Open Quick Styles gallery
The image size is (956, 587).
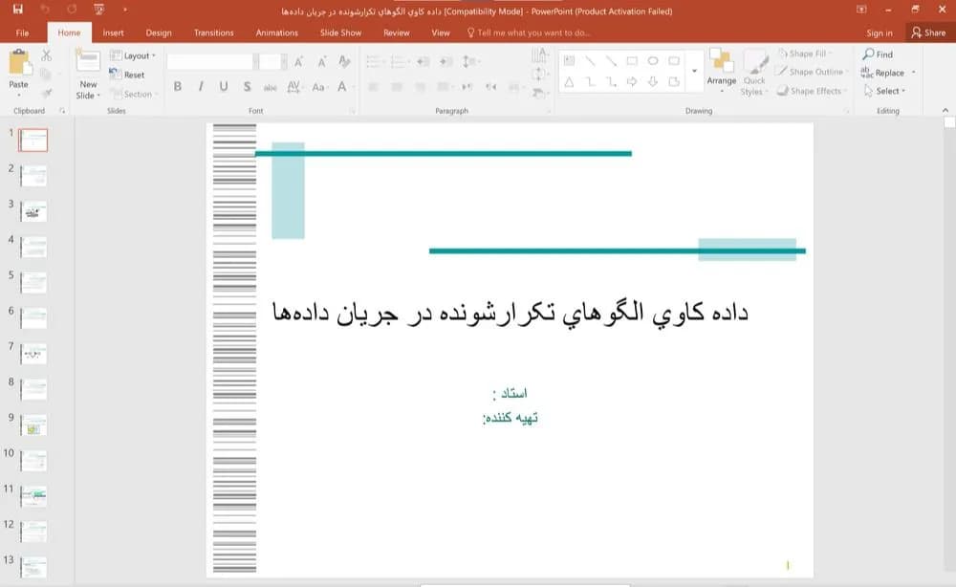point(754,73)
